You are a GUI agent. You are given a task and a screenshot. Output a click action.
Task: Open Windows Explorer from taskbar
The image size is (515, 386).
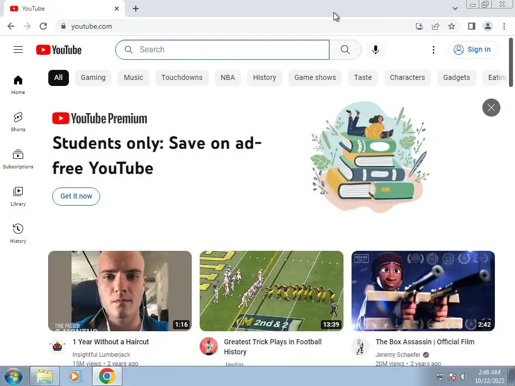[45, 376]
